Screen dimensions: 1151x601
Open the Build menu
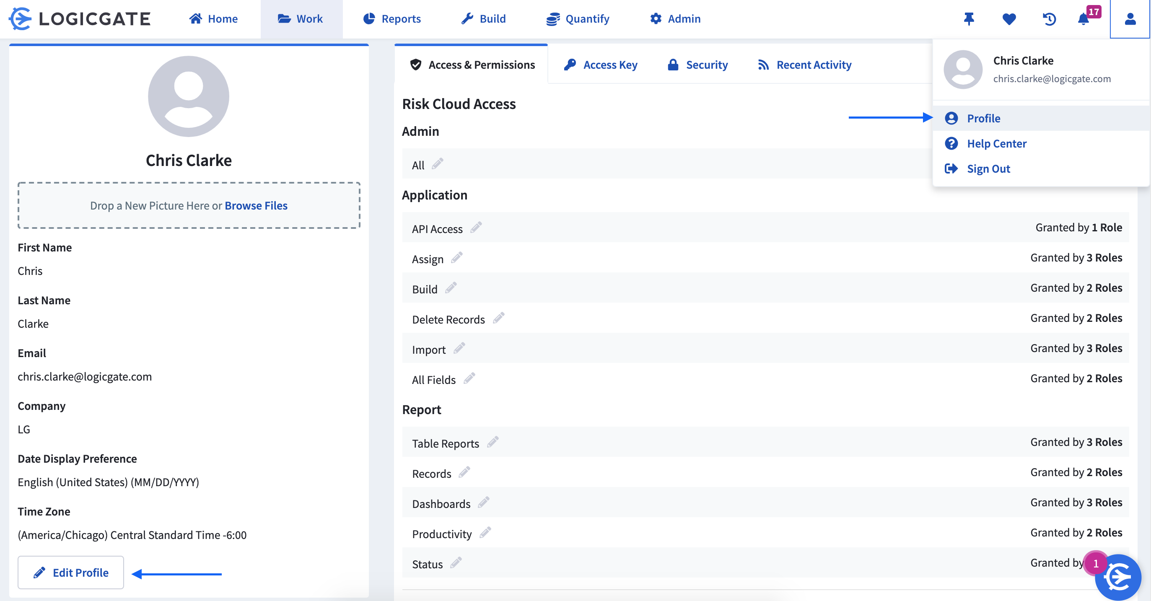tap(483, 19)
